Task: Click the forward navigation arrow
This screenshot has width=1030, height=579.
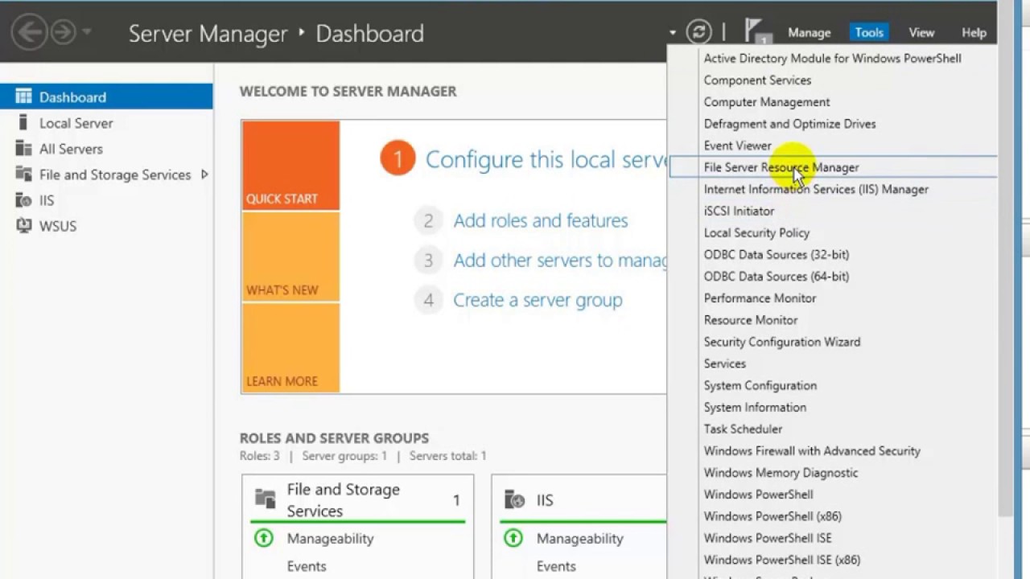Action: coord(63,33)
